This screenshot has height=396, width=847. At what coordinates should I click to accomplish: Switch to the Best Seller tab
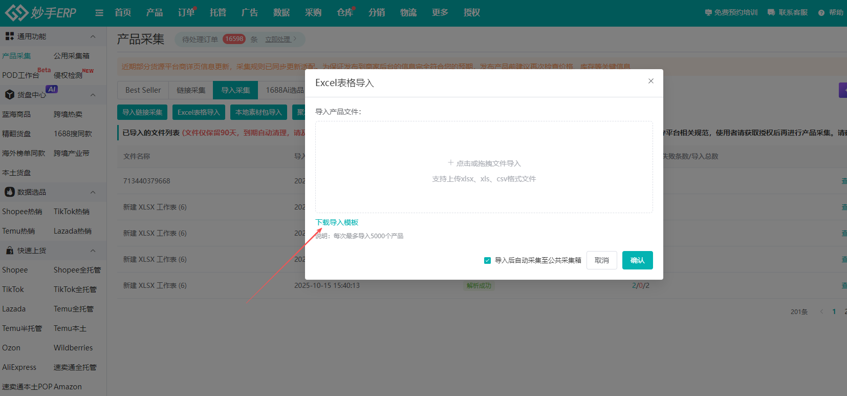143,90
